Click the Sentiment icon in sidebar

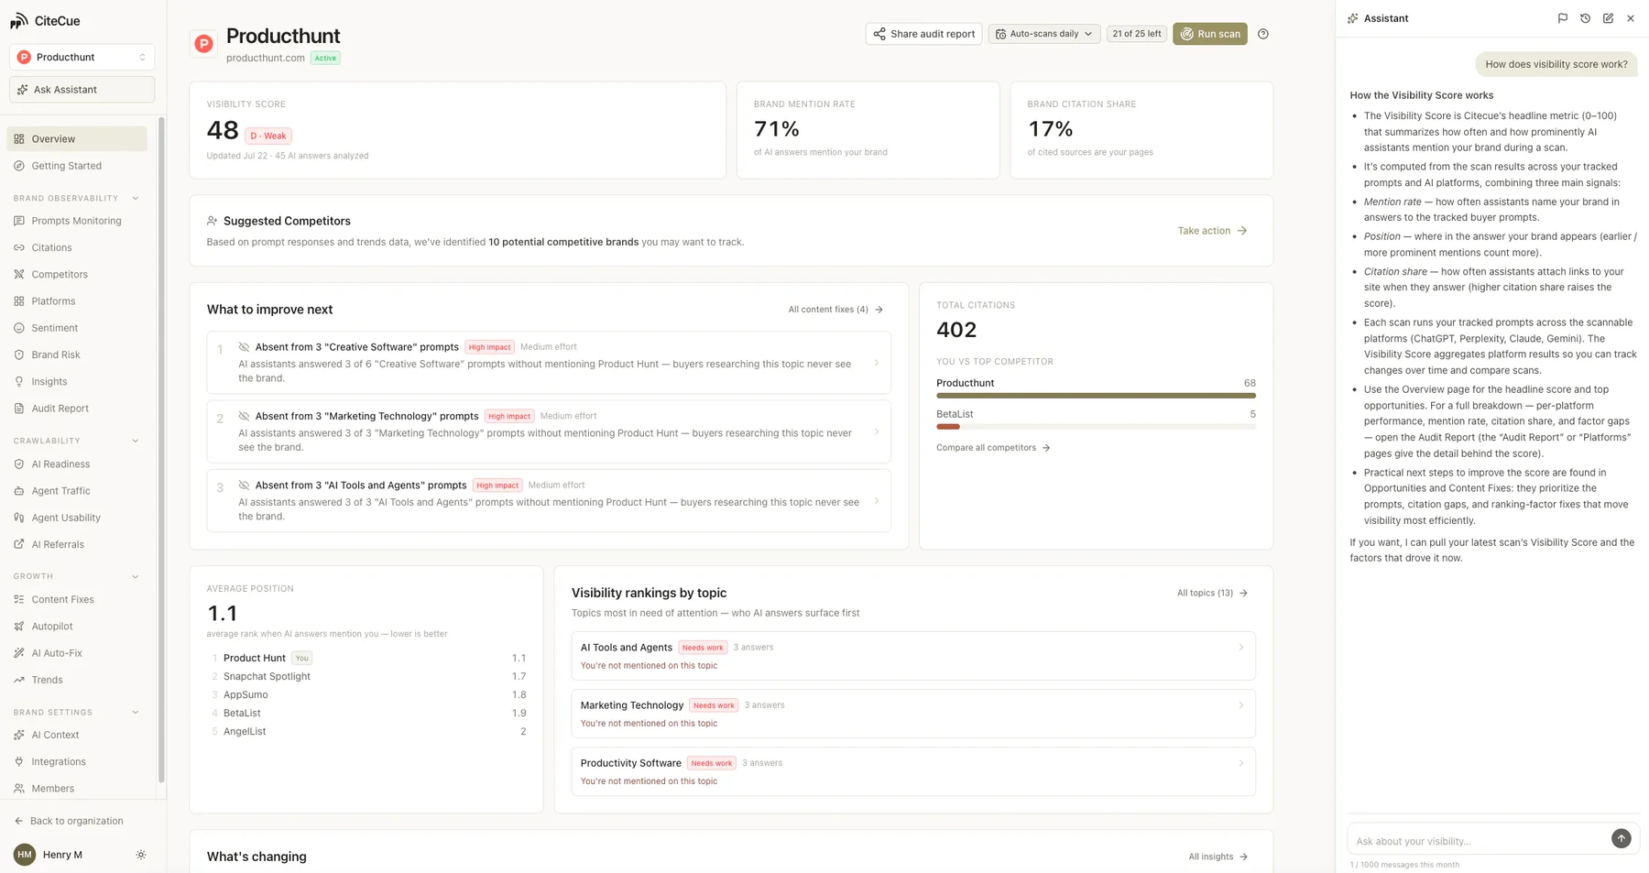pyautogui.click(x=19, y=328)
